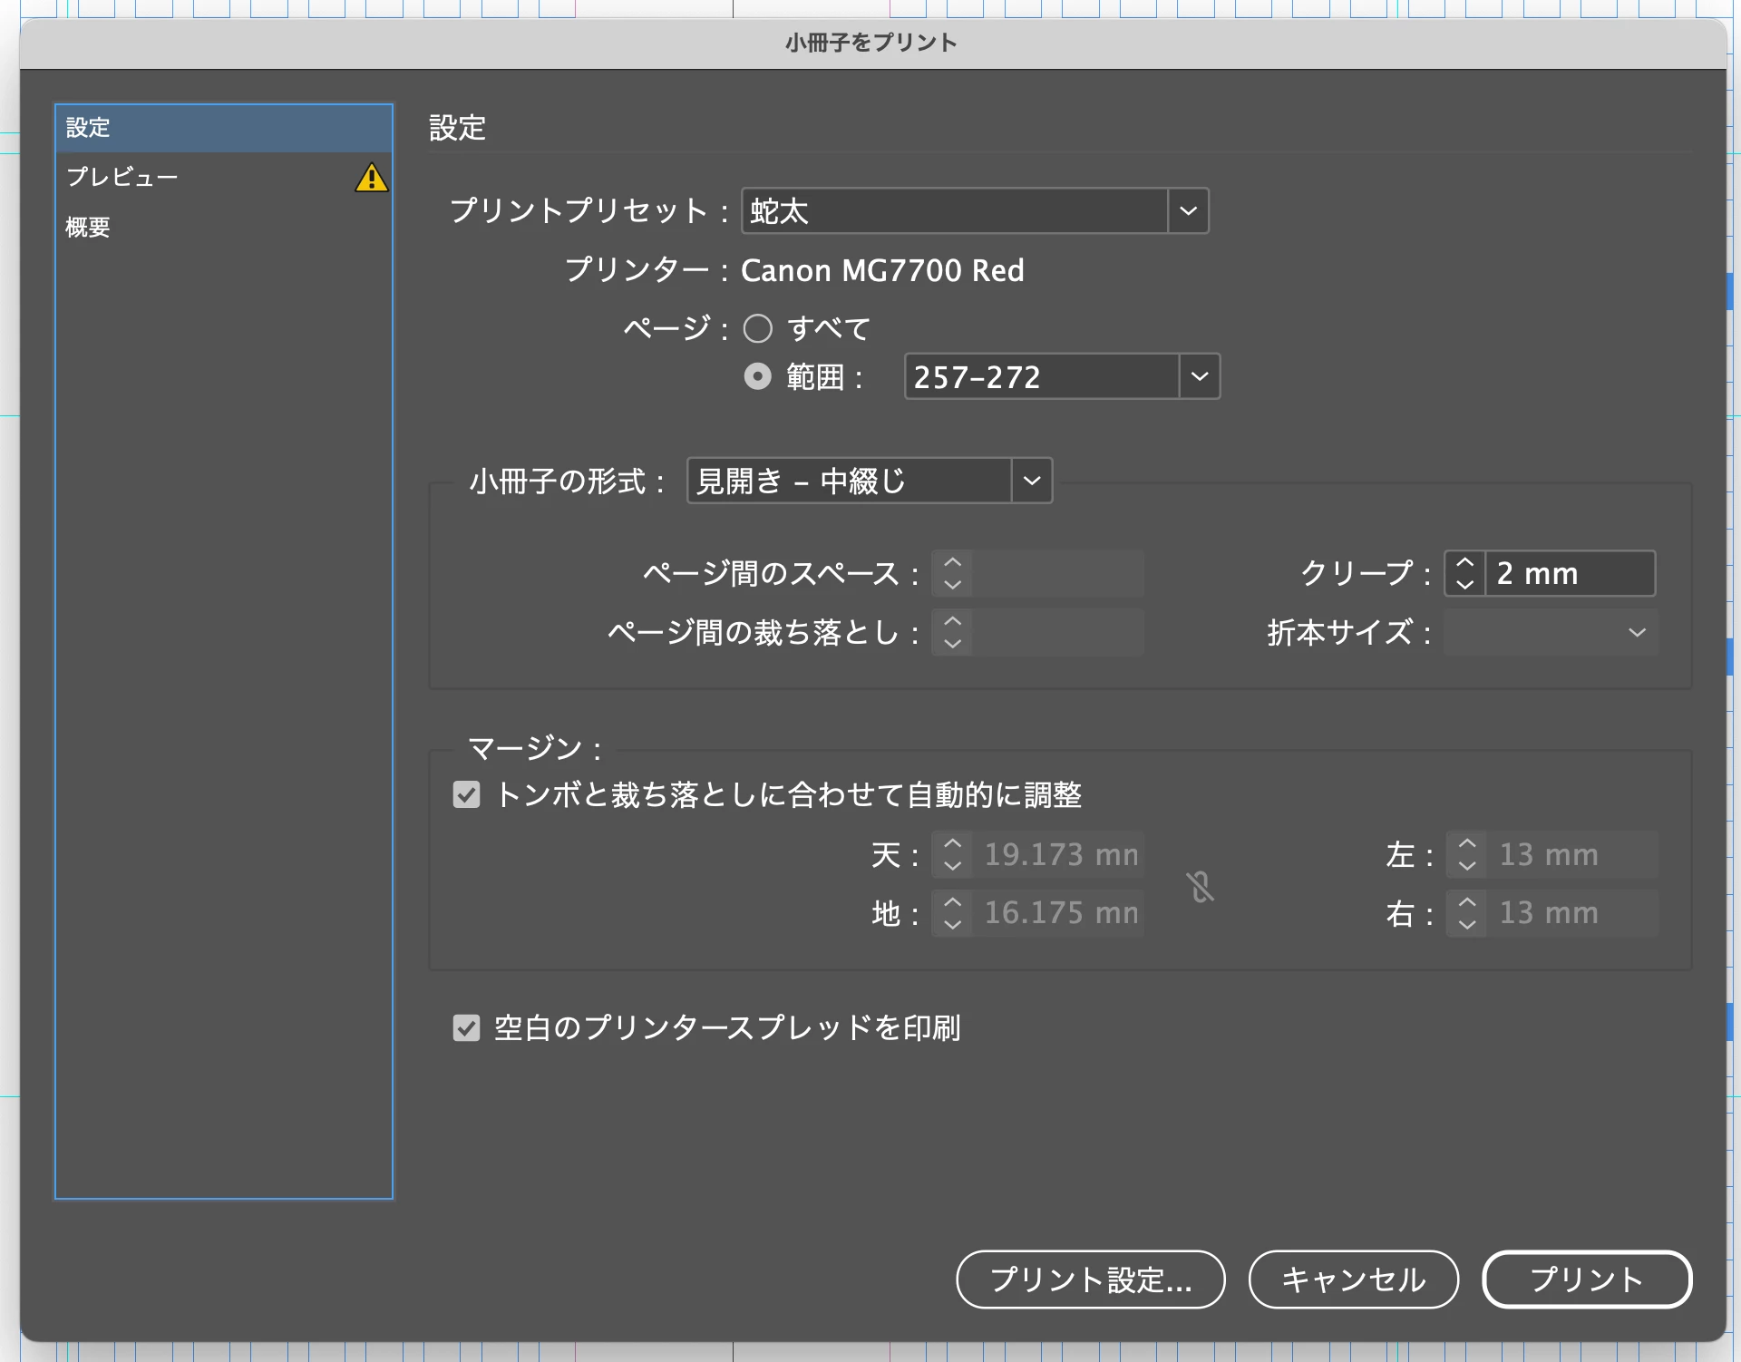Screen dimensions: 1741x1362
Task: Click the 天 margin stepper arrows
Action: [x=952, y=854]
